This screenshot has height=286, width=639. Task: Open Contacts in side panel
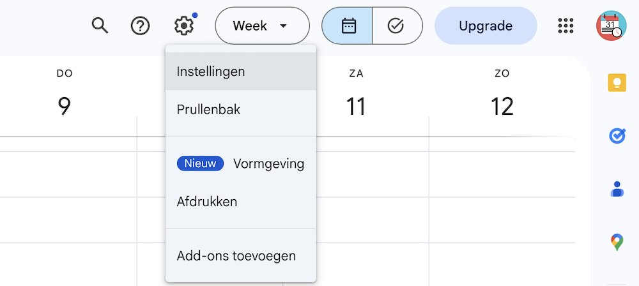pyautogui.click(x=617, y=189)
